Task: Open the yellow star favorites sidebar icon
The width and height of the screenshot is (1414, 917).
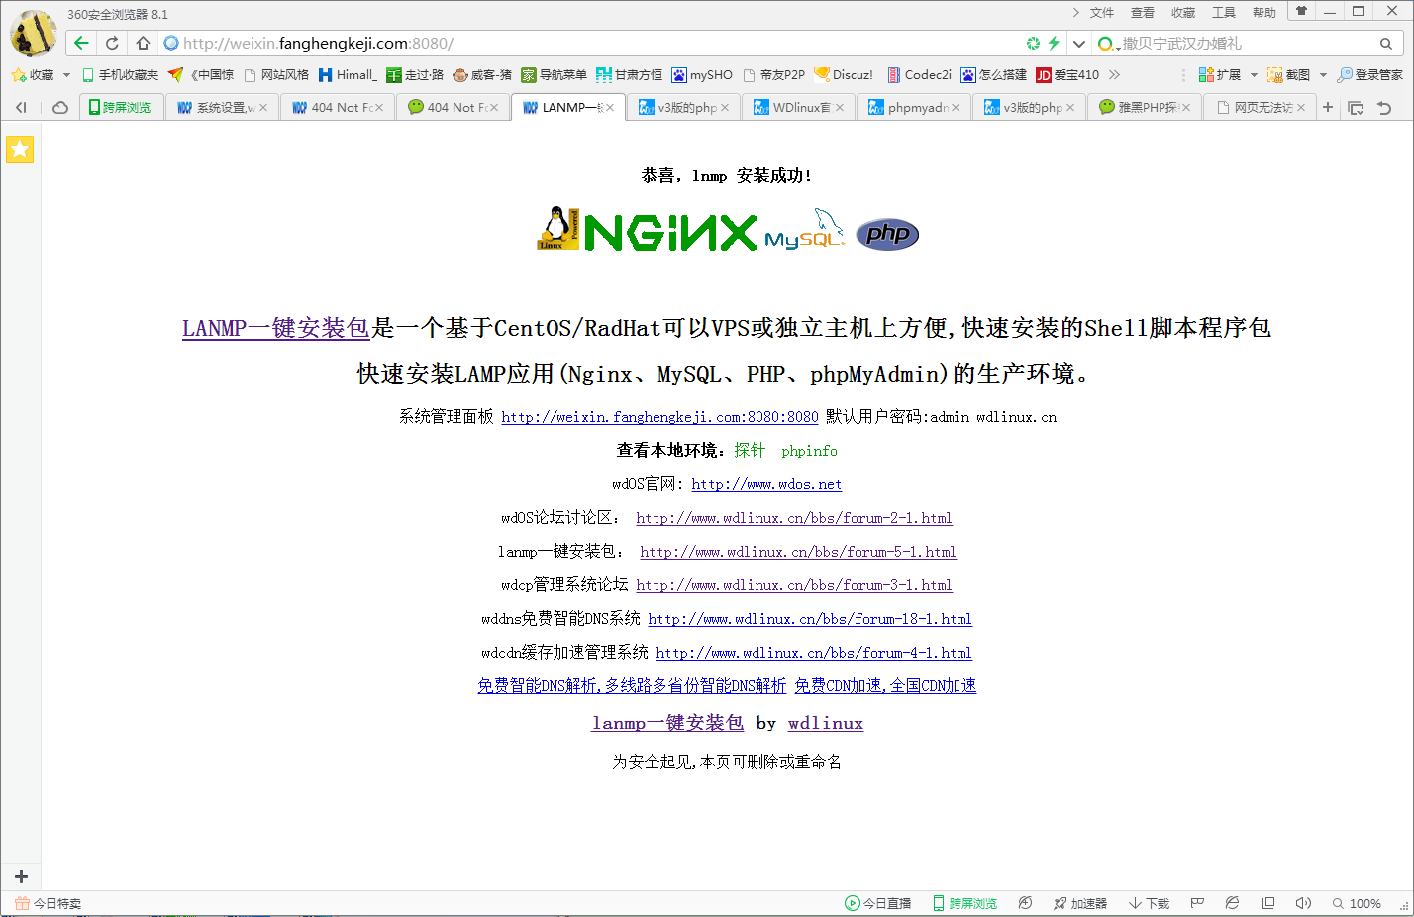Action: [x=20, y=150]
